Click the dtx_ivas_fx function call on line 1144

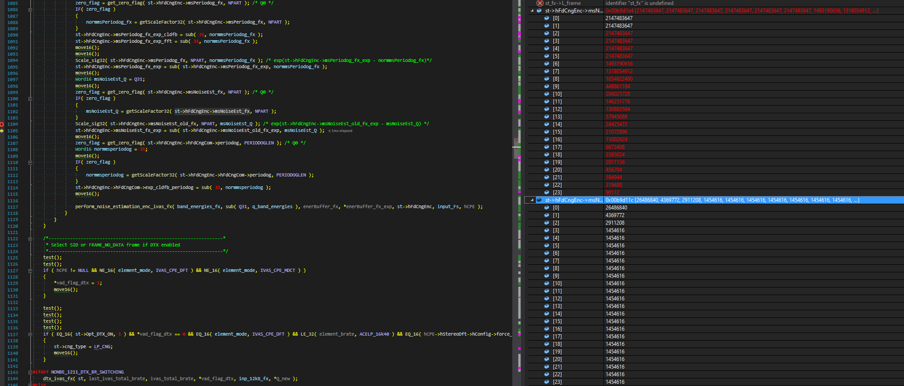point(58,379)
